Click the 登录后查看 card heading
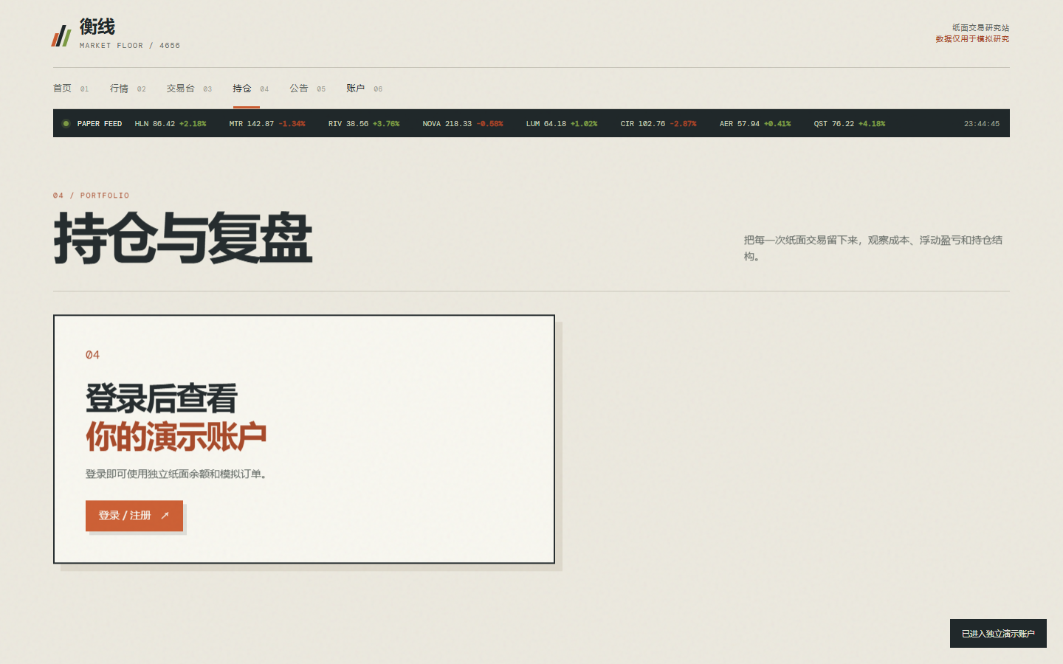This screenshot has width=1063, height=664. click(162, 399)
